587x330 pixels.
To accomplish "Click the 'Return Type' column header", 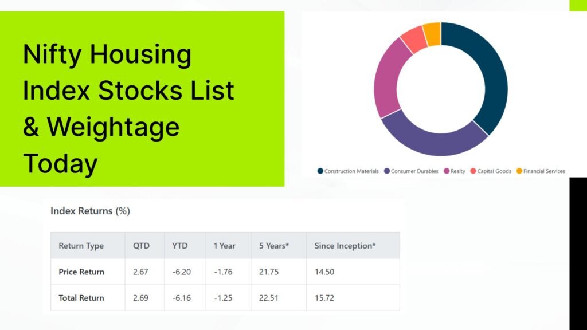I will point(81,246).
